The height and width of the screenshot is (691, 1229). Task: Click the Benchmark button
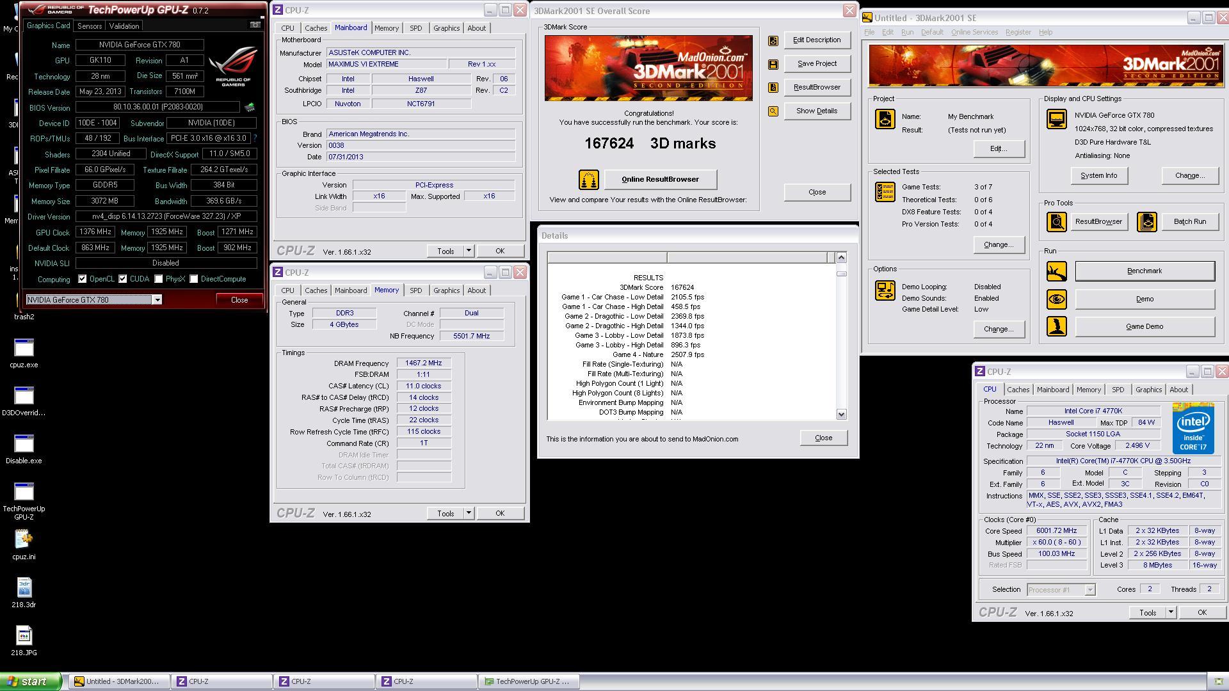pos(1145,271)
